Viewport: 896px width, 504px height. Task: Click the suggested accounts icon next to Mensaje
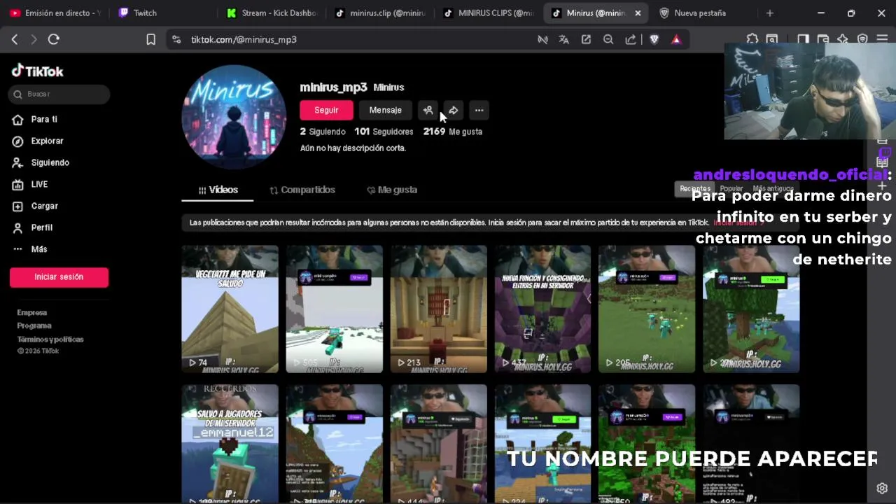[x=428, y=110]
